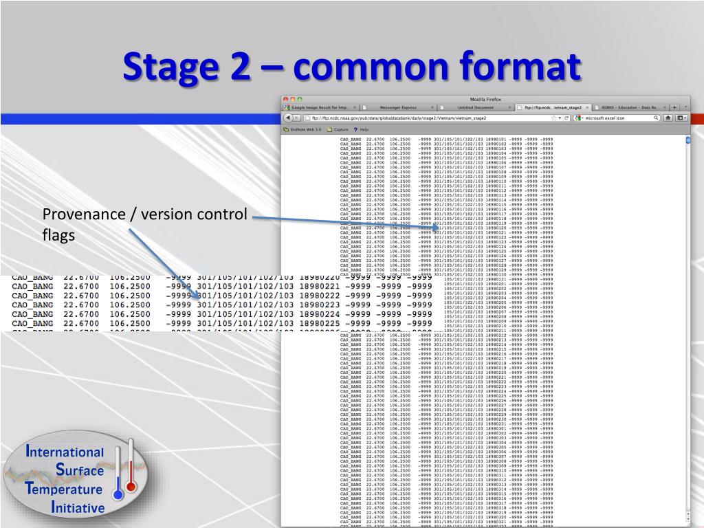Open the Google search engine chooser
Image resolution: width=704 pixels, height=528 pixels.
578,118
